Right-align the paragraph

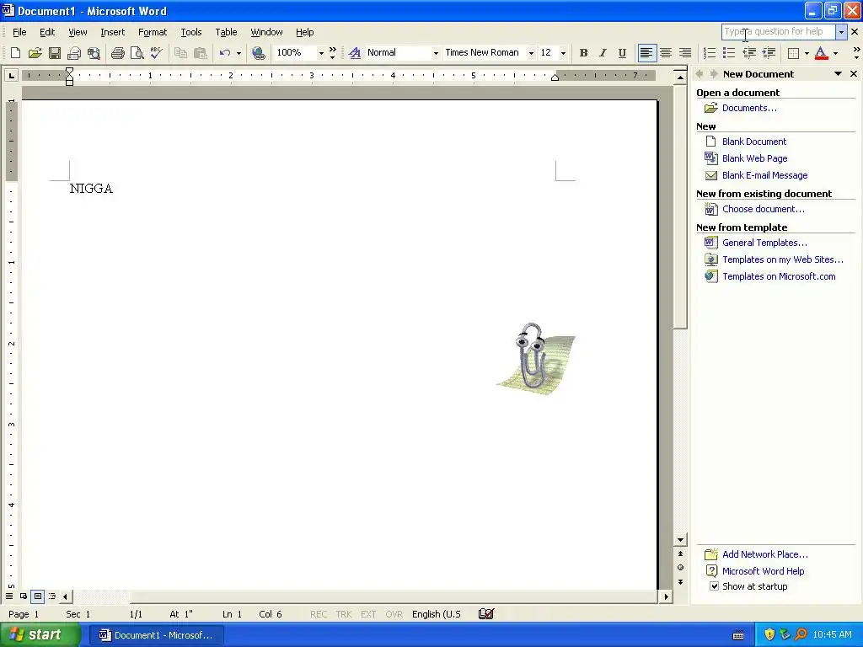(684, 53)
